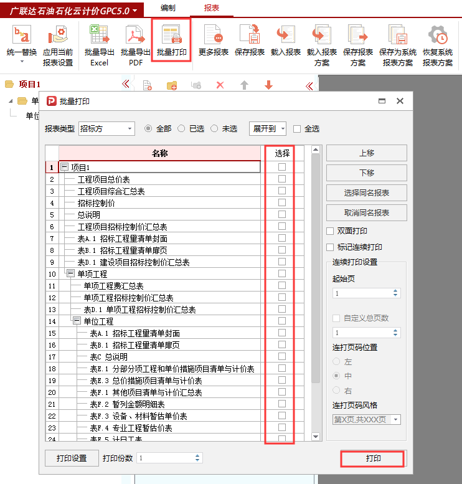
Task: Collapse the 单项工程 node
Action: click(71, 273)
